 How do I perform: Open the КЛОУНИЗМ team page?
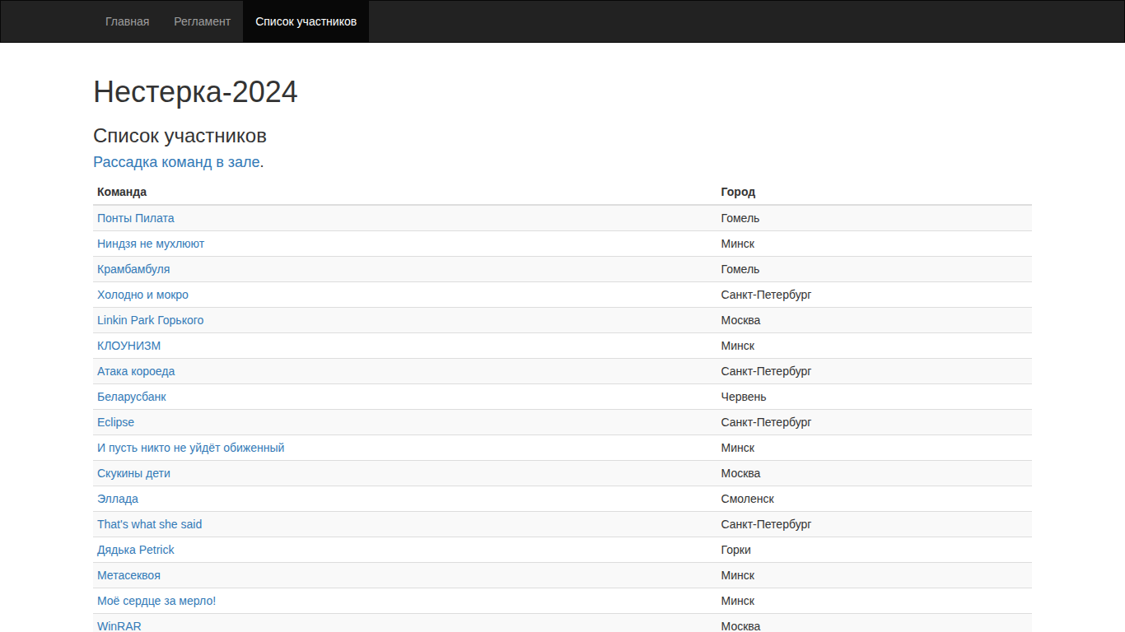[129, 346]
